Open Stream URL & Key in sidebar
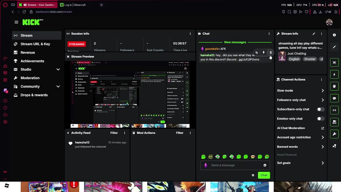341x192 pixels. 37,44
